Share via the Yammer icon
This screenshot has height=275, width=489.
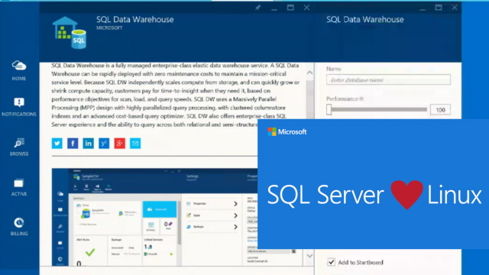click(104, 144)
